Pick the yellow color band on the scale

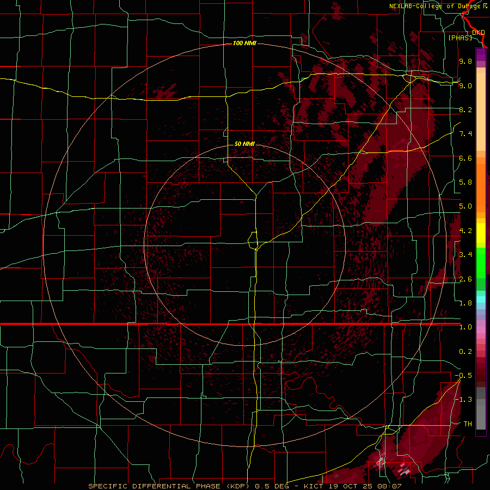click(481, 233)
